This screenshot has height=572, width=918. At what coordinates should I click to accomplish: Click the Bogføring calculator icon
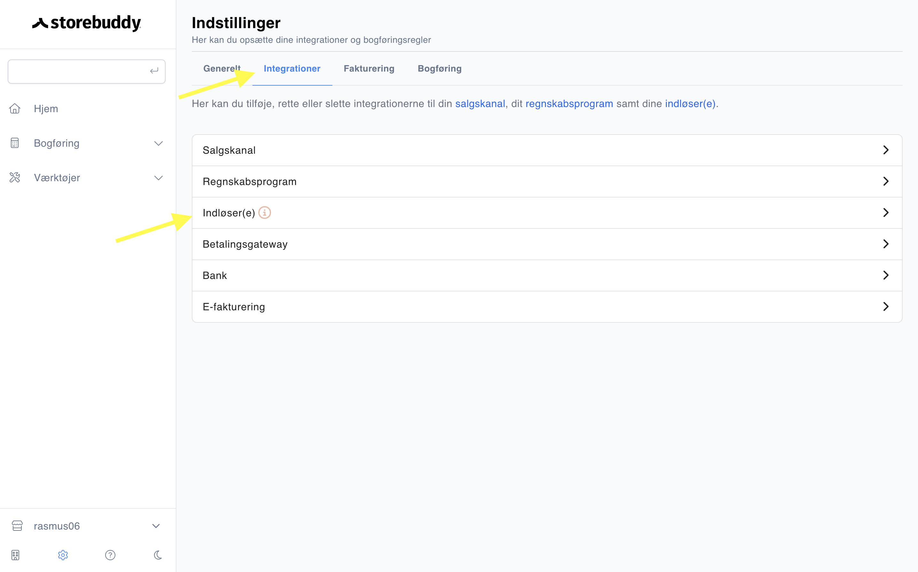pos(15,143)
